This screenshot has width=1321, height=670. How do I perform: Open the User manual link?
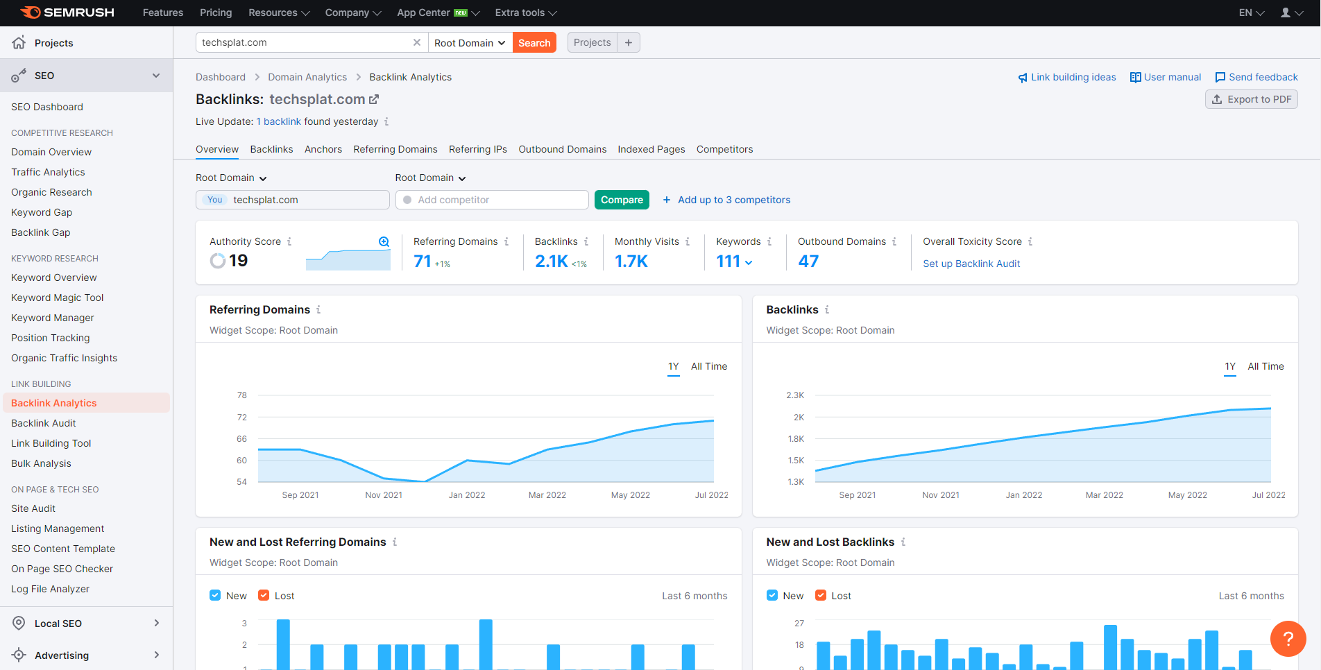point(1166,77)
